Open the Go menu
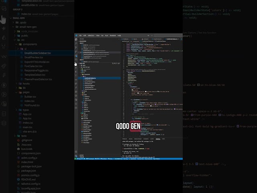This screenshot has height=193, width=257. coord(102,35)
